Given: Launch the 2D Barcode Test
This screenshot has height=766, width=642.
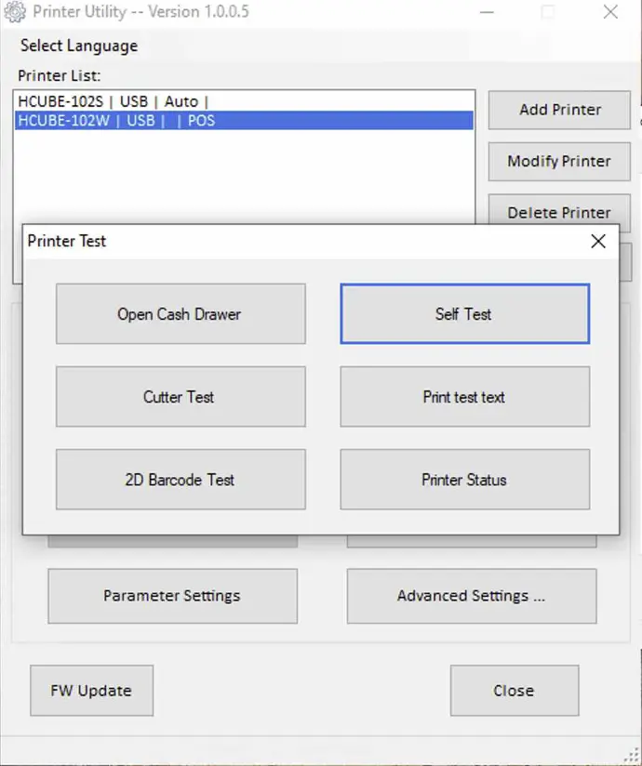Looking at the screenshot, I should (181, 480).
